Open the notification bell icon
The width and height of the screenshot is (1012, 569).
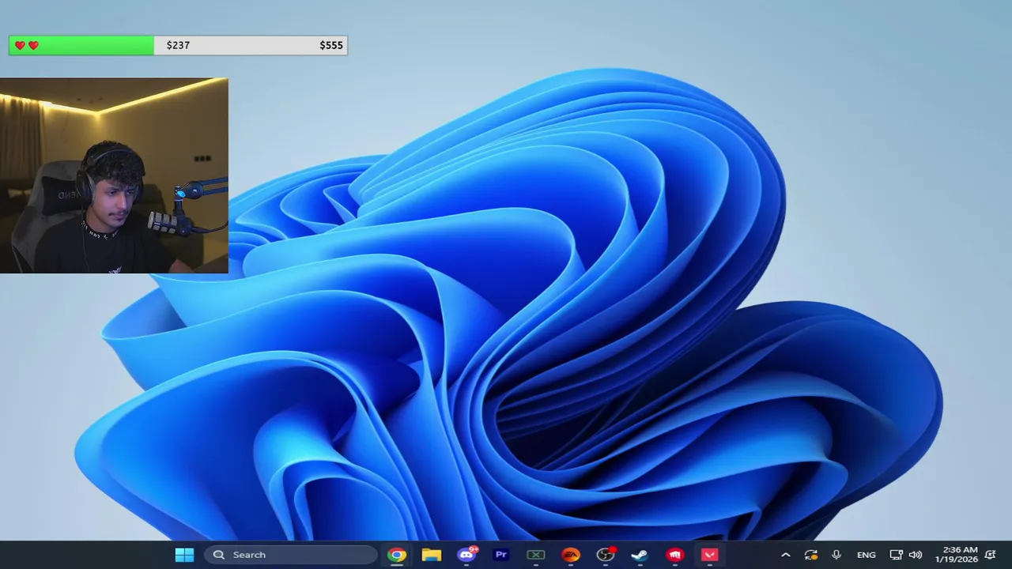(x=991, y=555)
